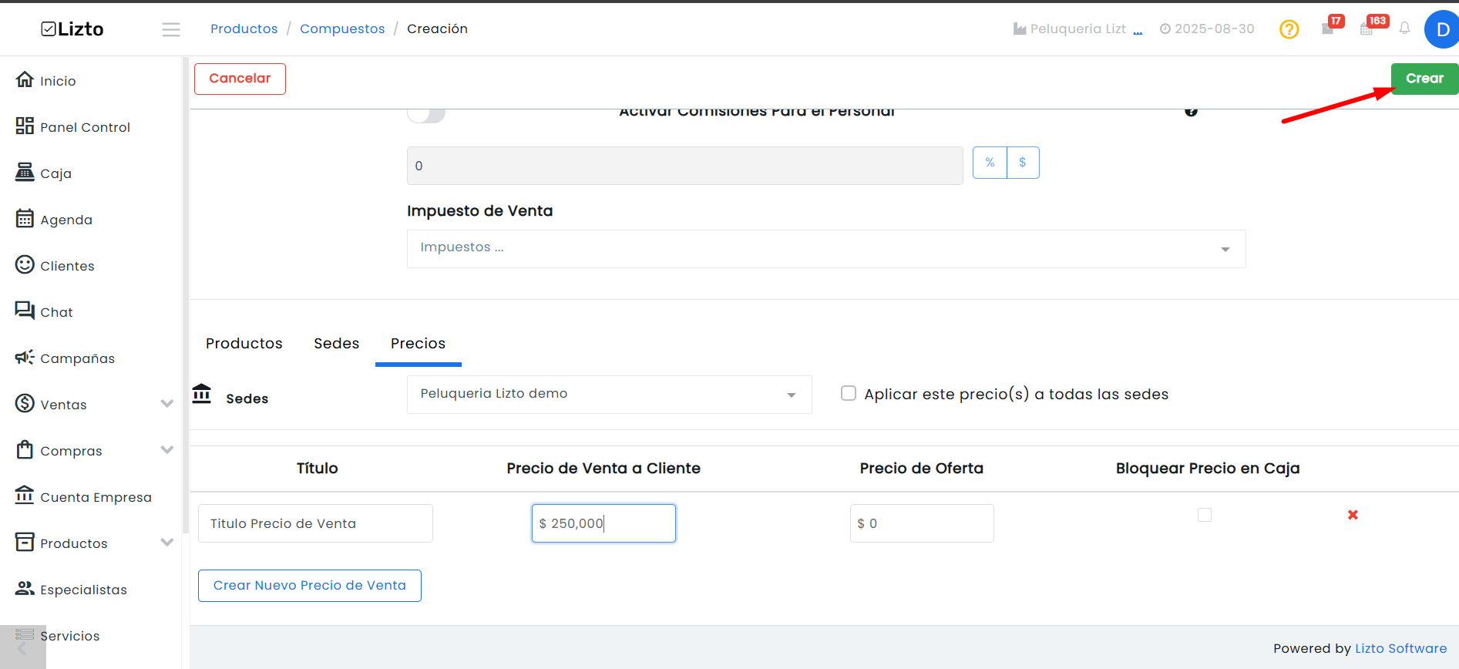
Task: Click the Precio de Oferta input field
Action: tap(922, 523)
